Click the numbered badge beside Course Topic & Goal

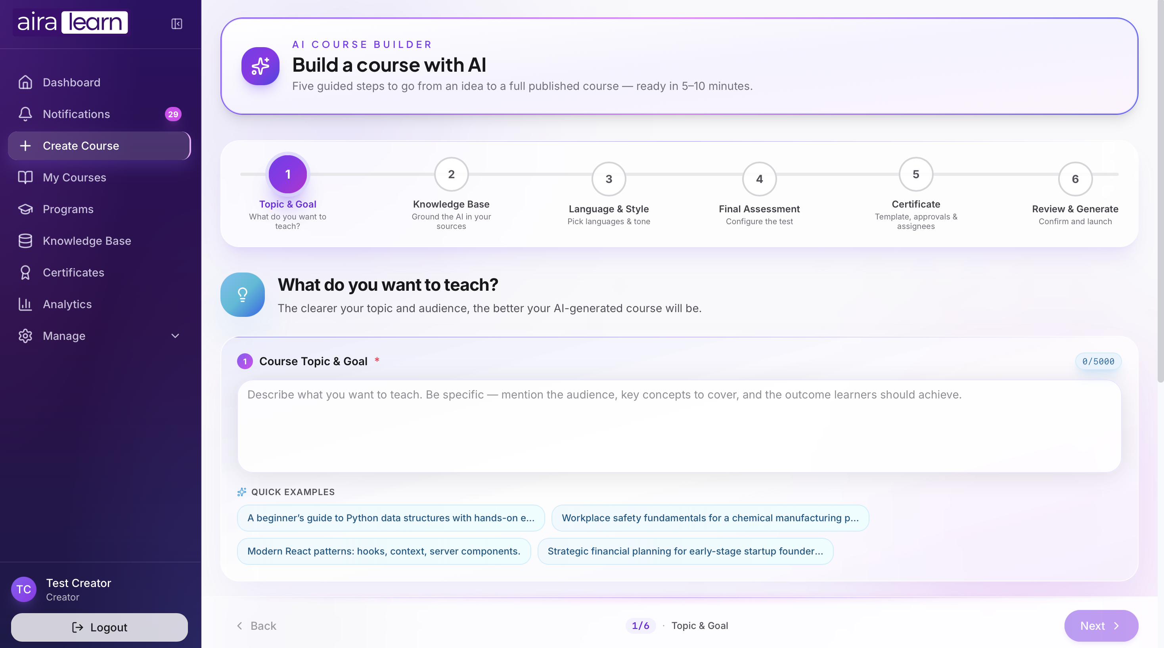245,361
